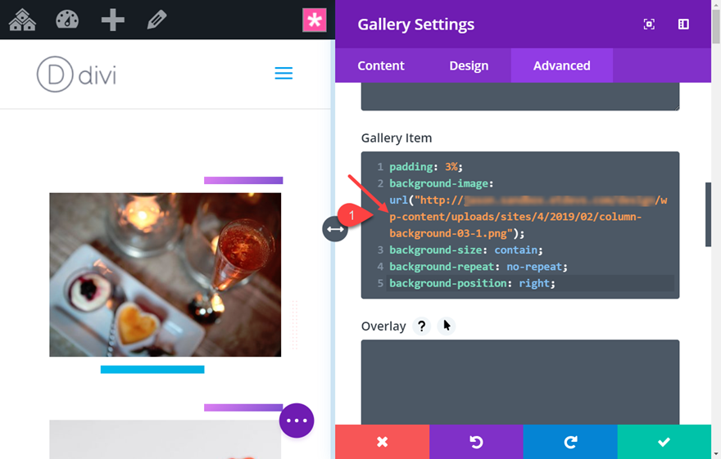Open the WordPress sites home icon

coord(22,20)
